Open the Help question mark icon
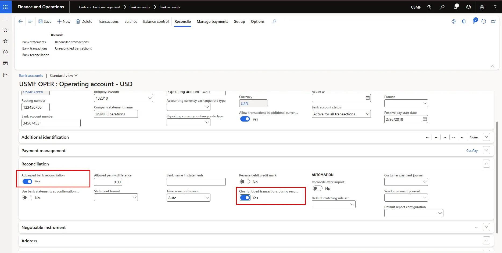Viewport: 502px width, 253px height. pyautogui.click(x=495, y=7)
